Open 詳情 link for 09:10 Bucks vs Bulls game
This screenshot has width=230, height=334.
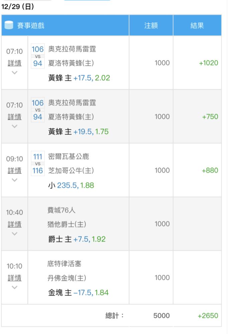point(14,170)
